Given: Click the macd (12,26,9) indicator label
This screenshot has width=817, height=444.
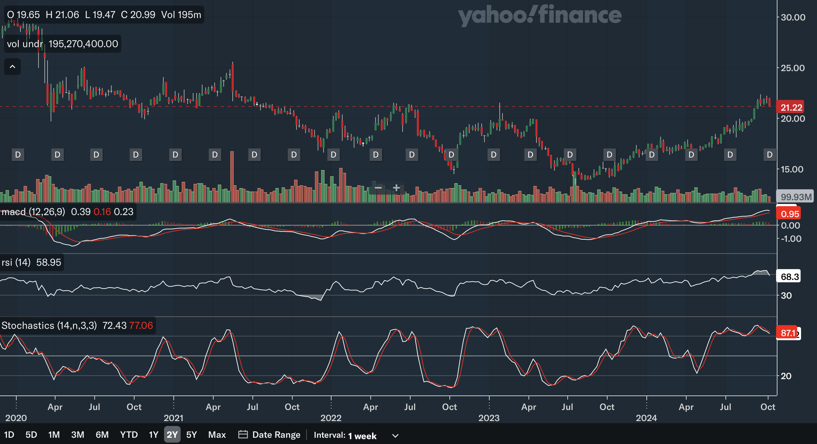Looking at the screenshot, I should click(33, 212).
